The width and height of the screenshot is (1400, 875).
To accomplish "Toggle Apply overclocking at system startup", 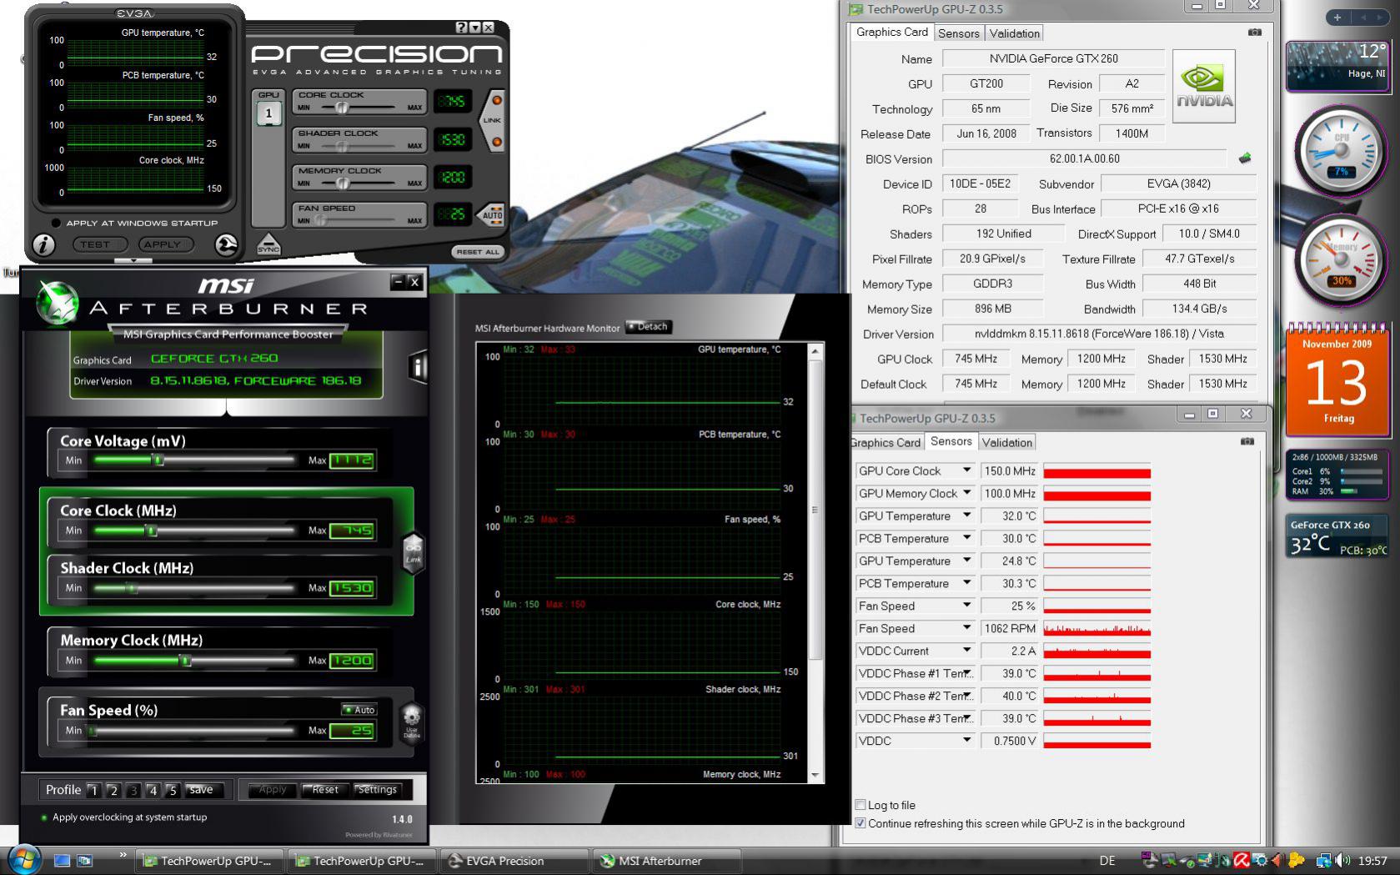I will pyautogui.click(x=44, y=817).
